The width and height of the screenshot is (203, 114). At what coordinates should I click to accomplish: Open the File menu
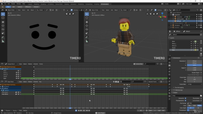coord(5,4)
